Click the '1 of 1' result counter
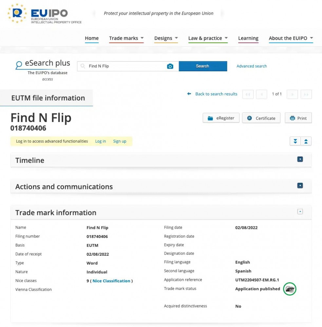Screen dimensions: 322x327 coord(277,94)
